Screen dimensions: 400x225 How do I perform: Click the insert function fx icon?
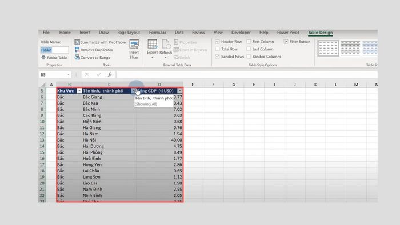[x=110, y=74]
